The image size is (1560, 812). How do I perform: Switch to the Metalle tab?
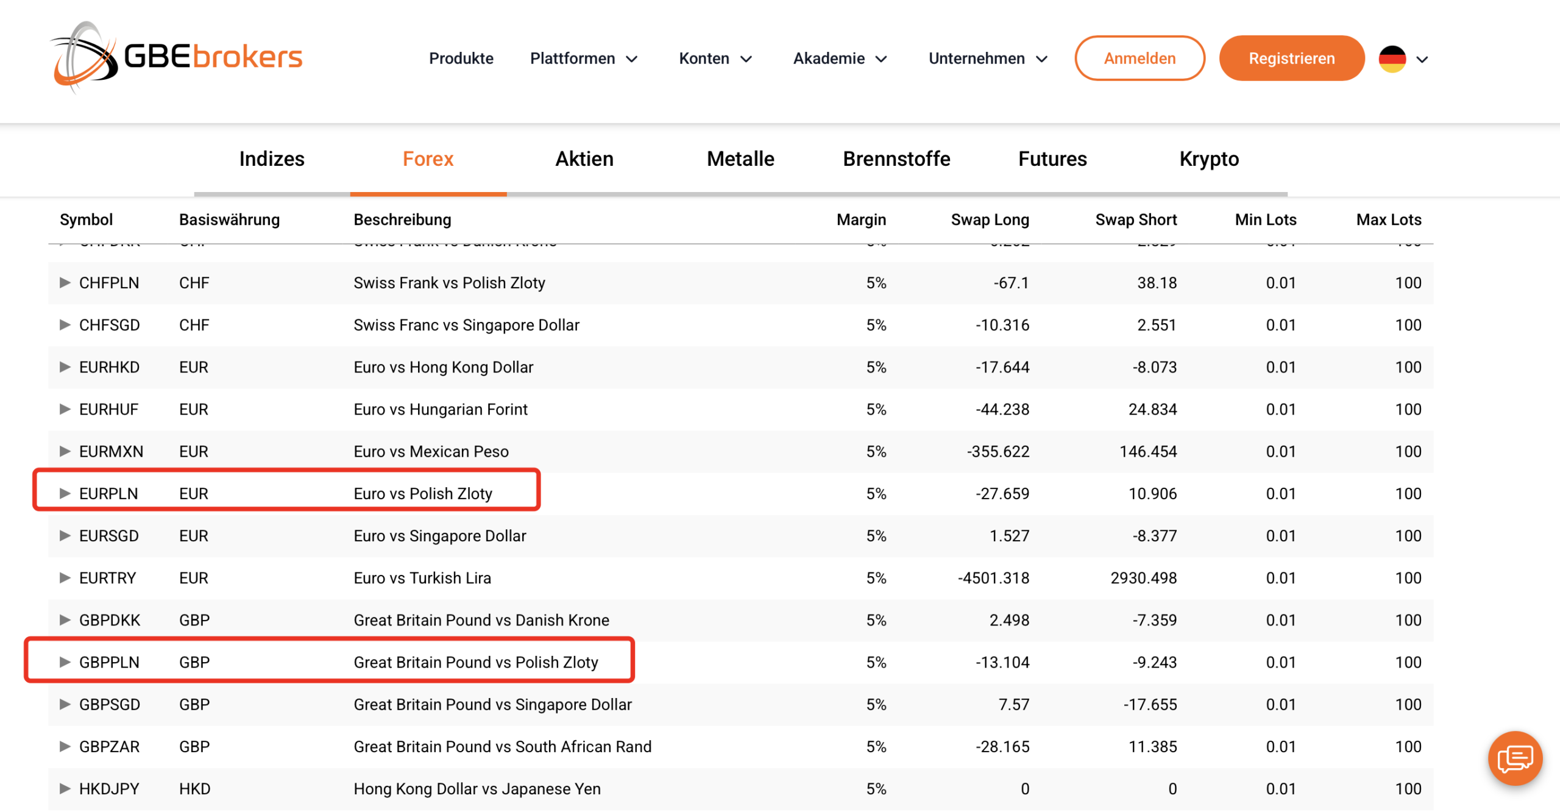coord(740,159)
